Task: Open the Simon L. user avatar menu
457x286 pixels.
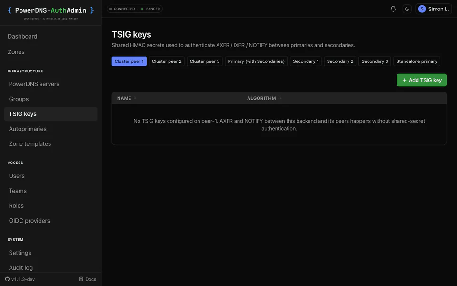Action: [x=433, y=9]
